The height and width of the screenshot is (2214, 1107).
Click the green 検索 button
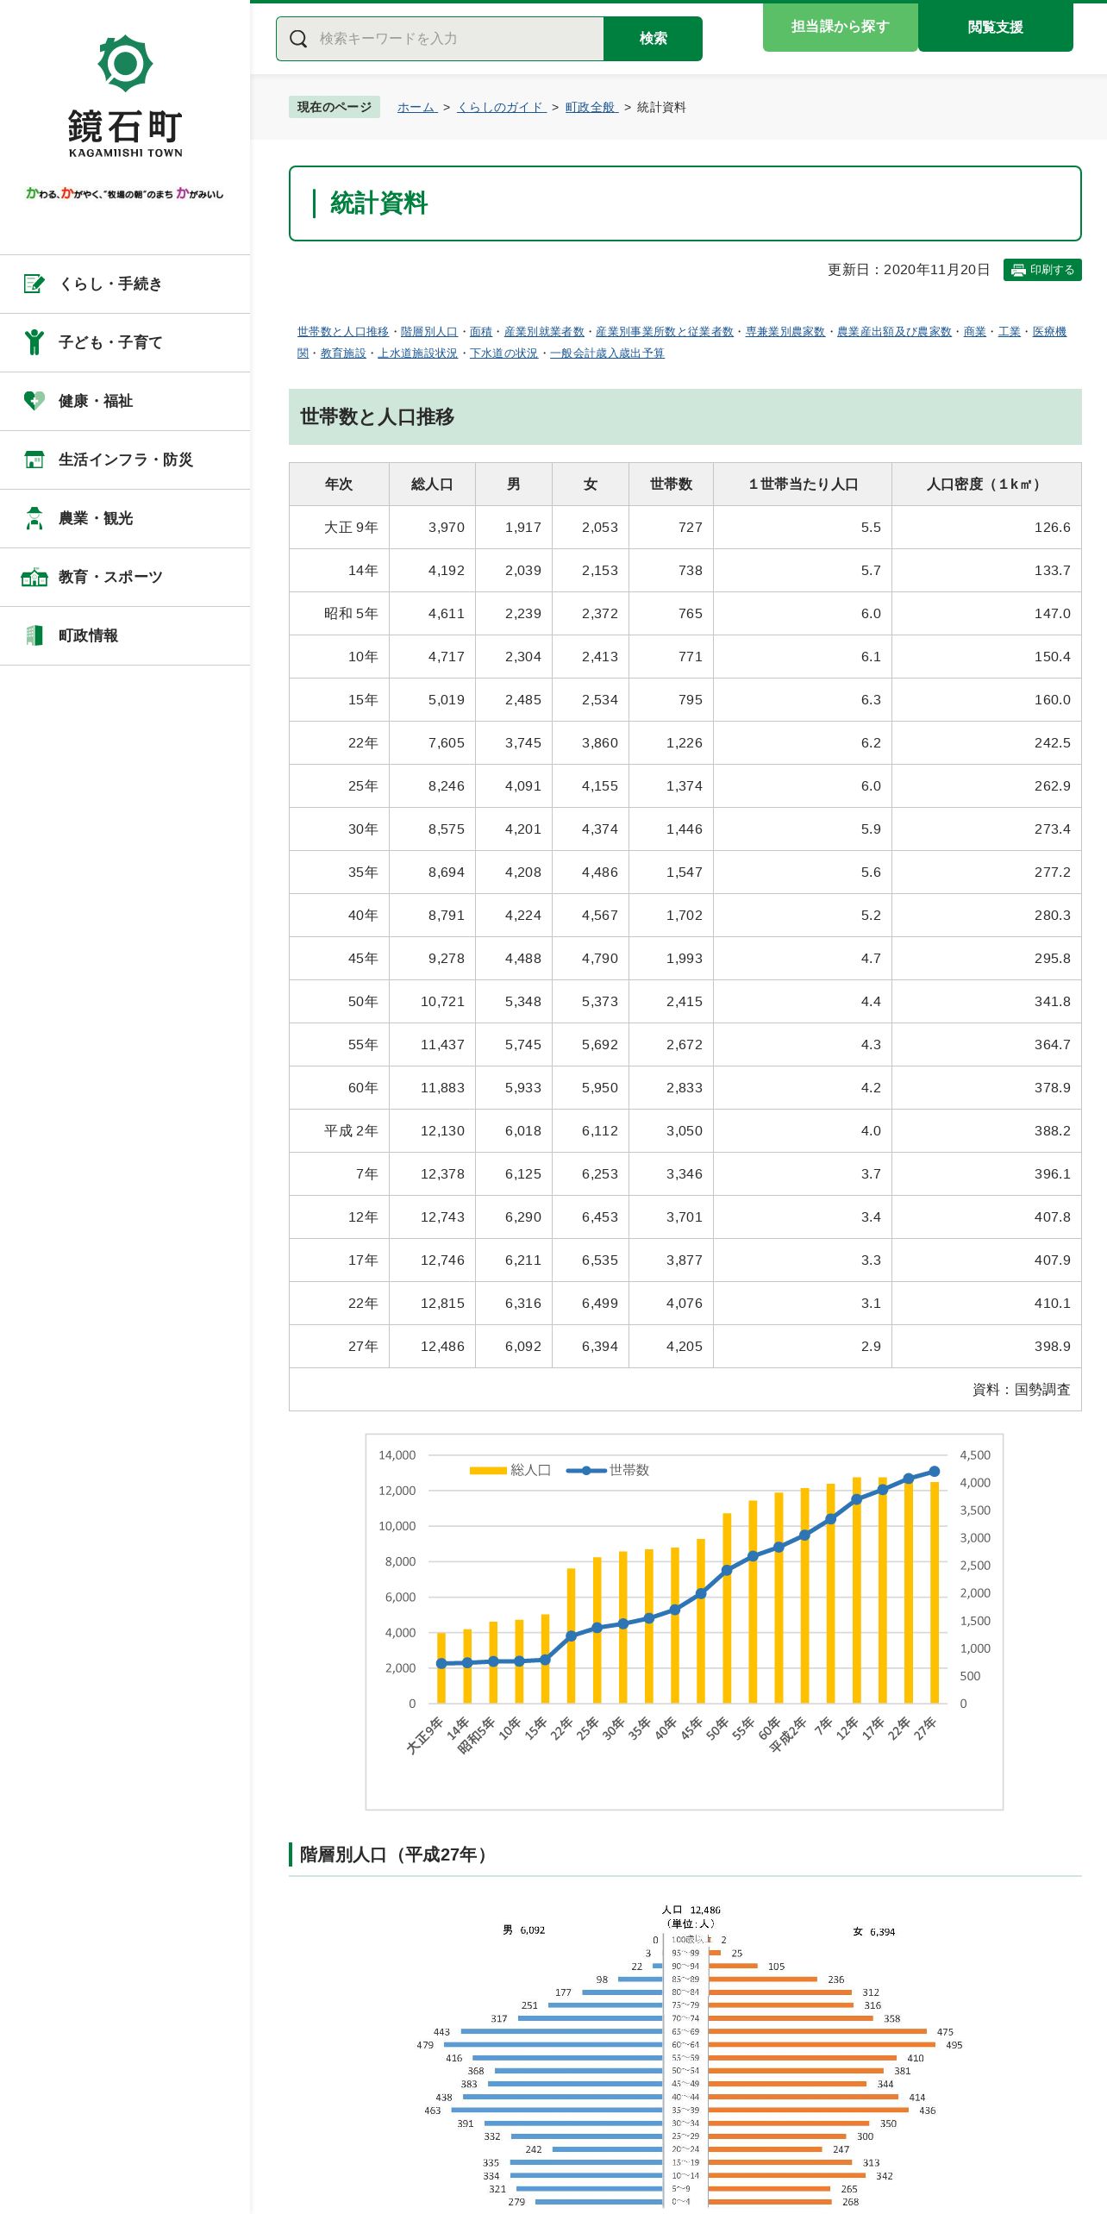pyautogui.click(x=653, y=39)
